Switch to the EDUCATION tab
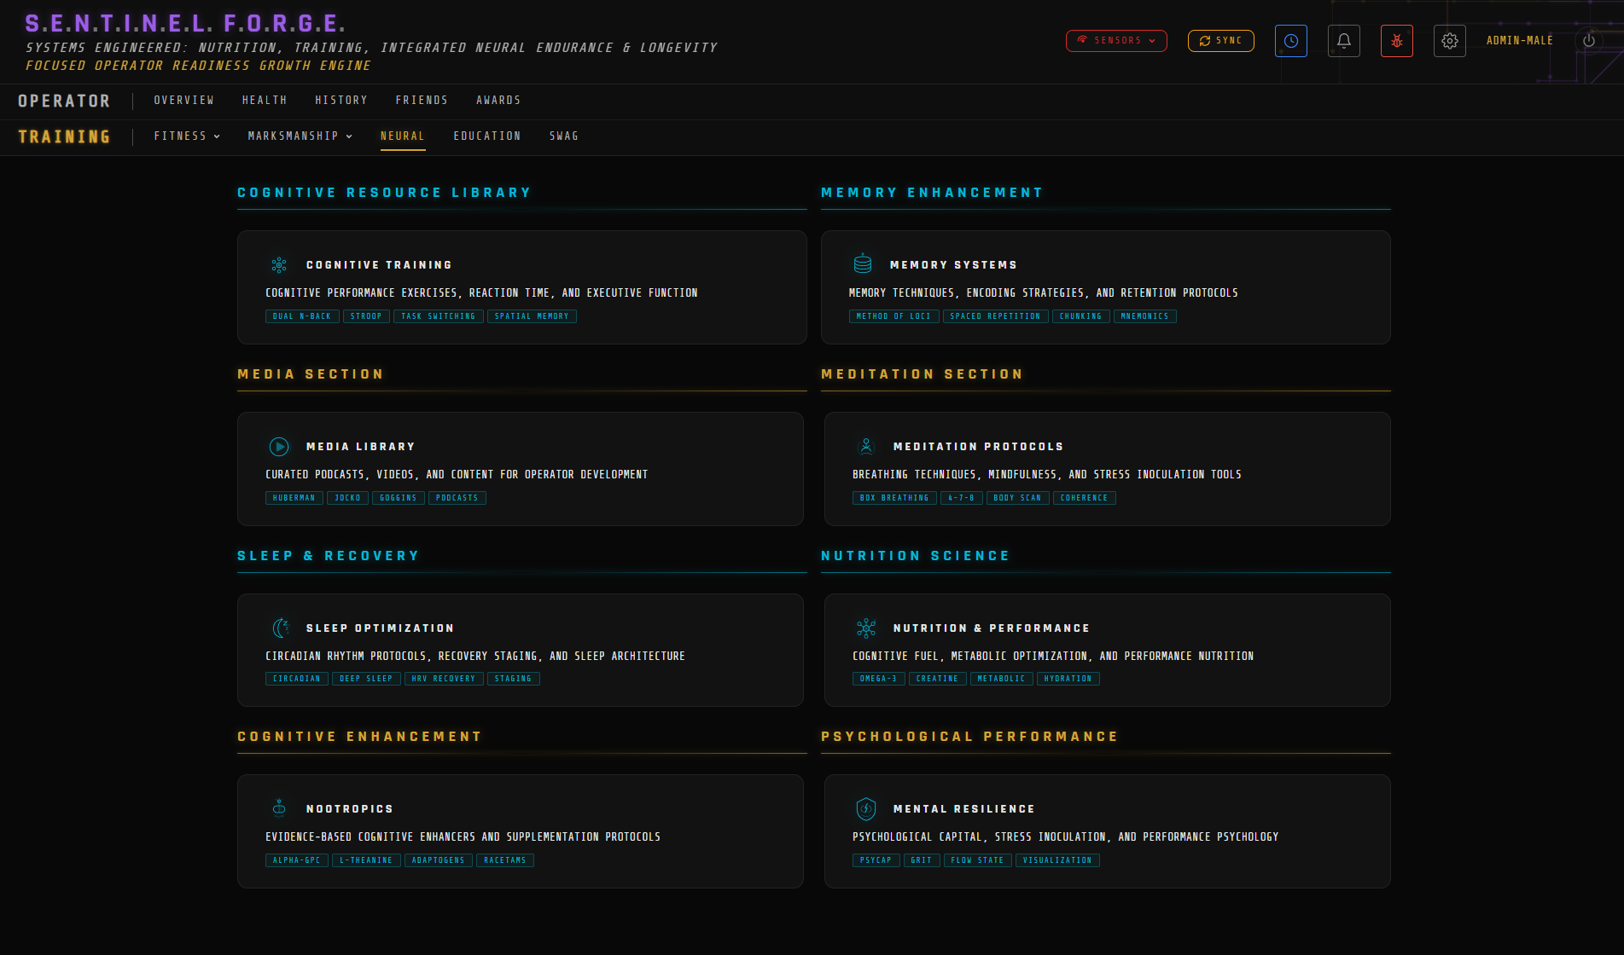This screenshot has height=955, width=1624. pyautogui.click(x=487, y=136)
